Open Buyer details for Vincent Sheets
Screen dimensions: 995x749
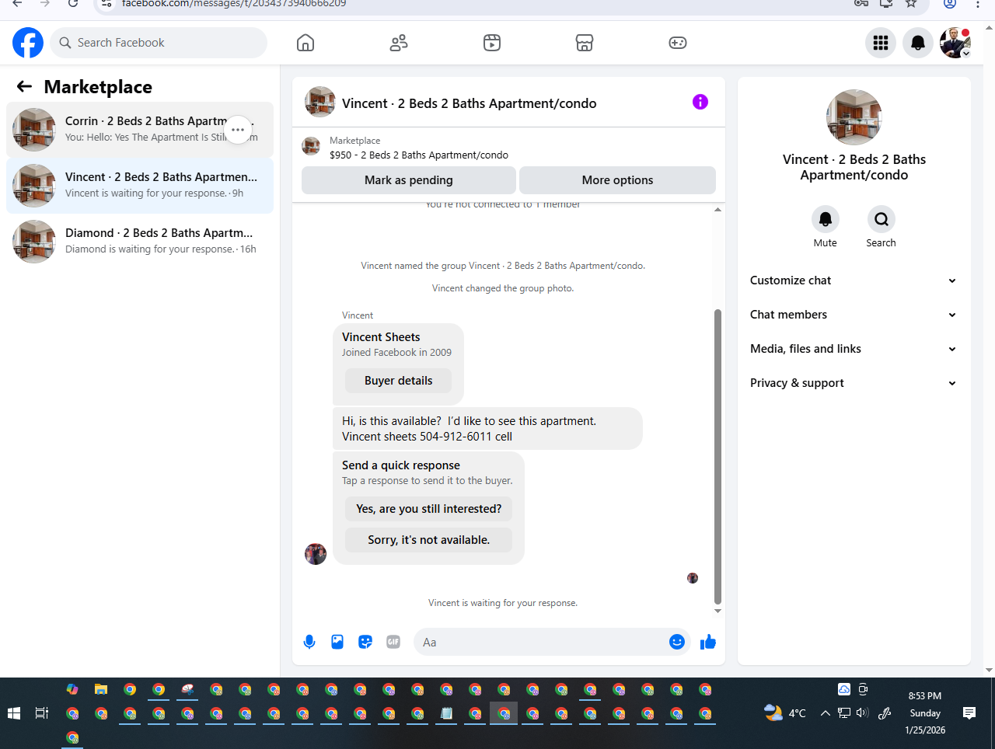tap(398, 381)
